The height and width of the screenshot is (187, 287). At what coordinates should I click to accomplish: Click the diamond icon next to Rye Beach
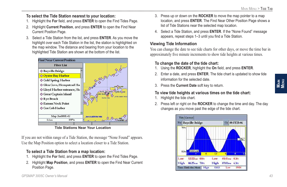[x=42, y=99]
